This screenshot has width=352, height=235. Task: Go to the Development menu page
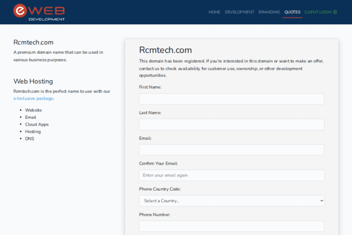point(239,12)
